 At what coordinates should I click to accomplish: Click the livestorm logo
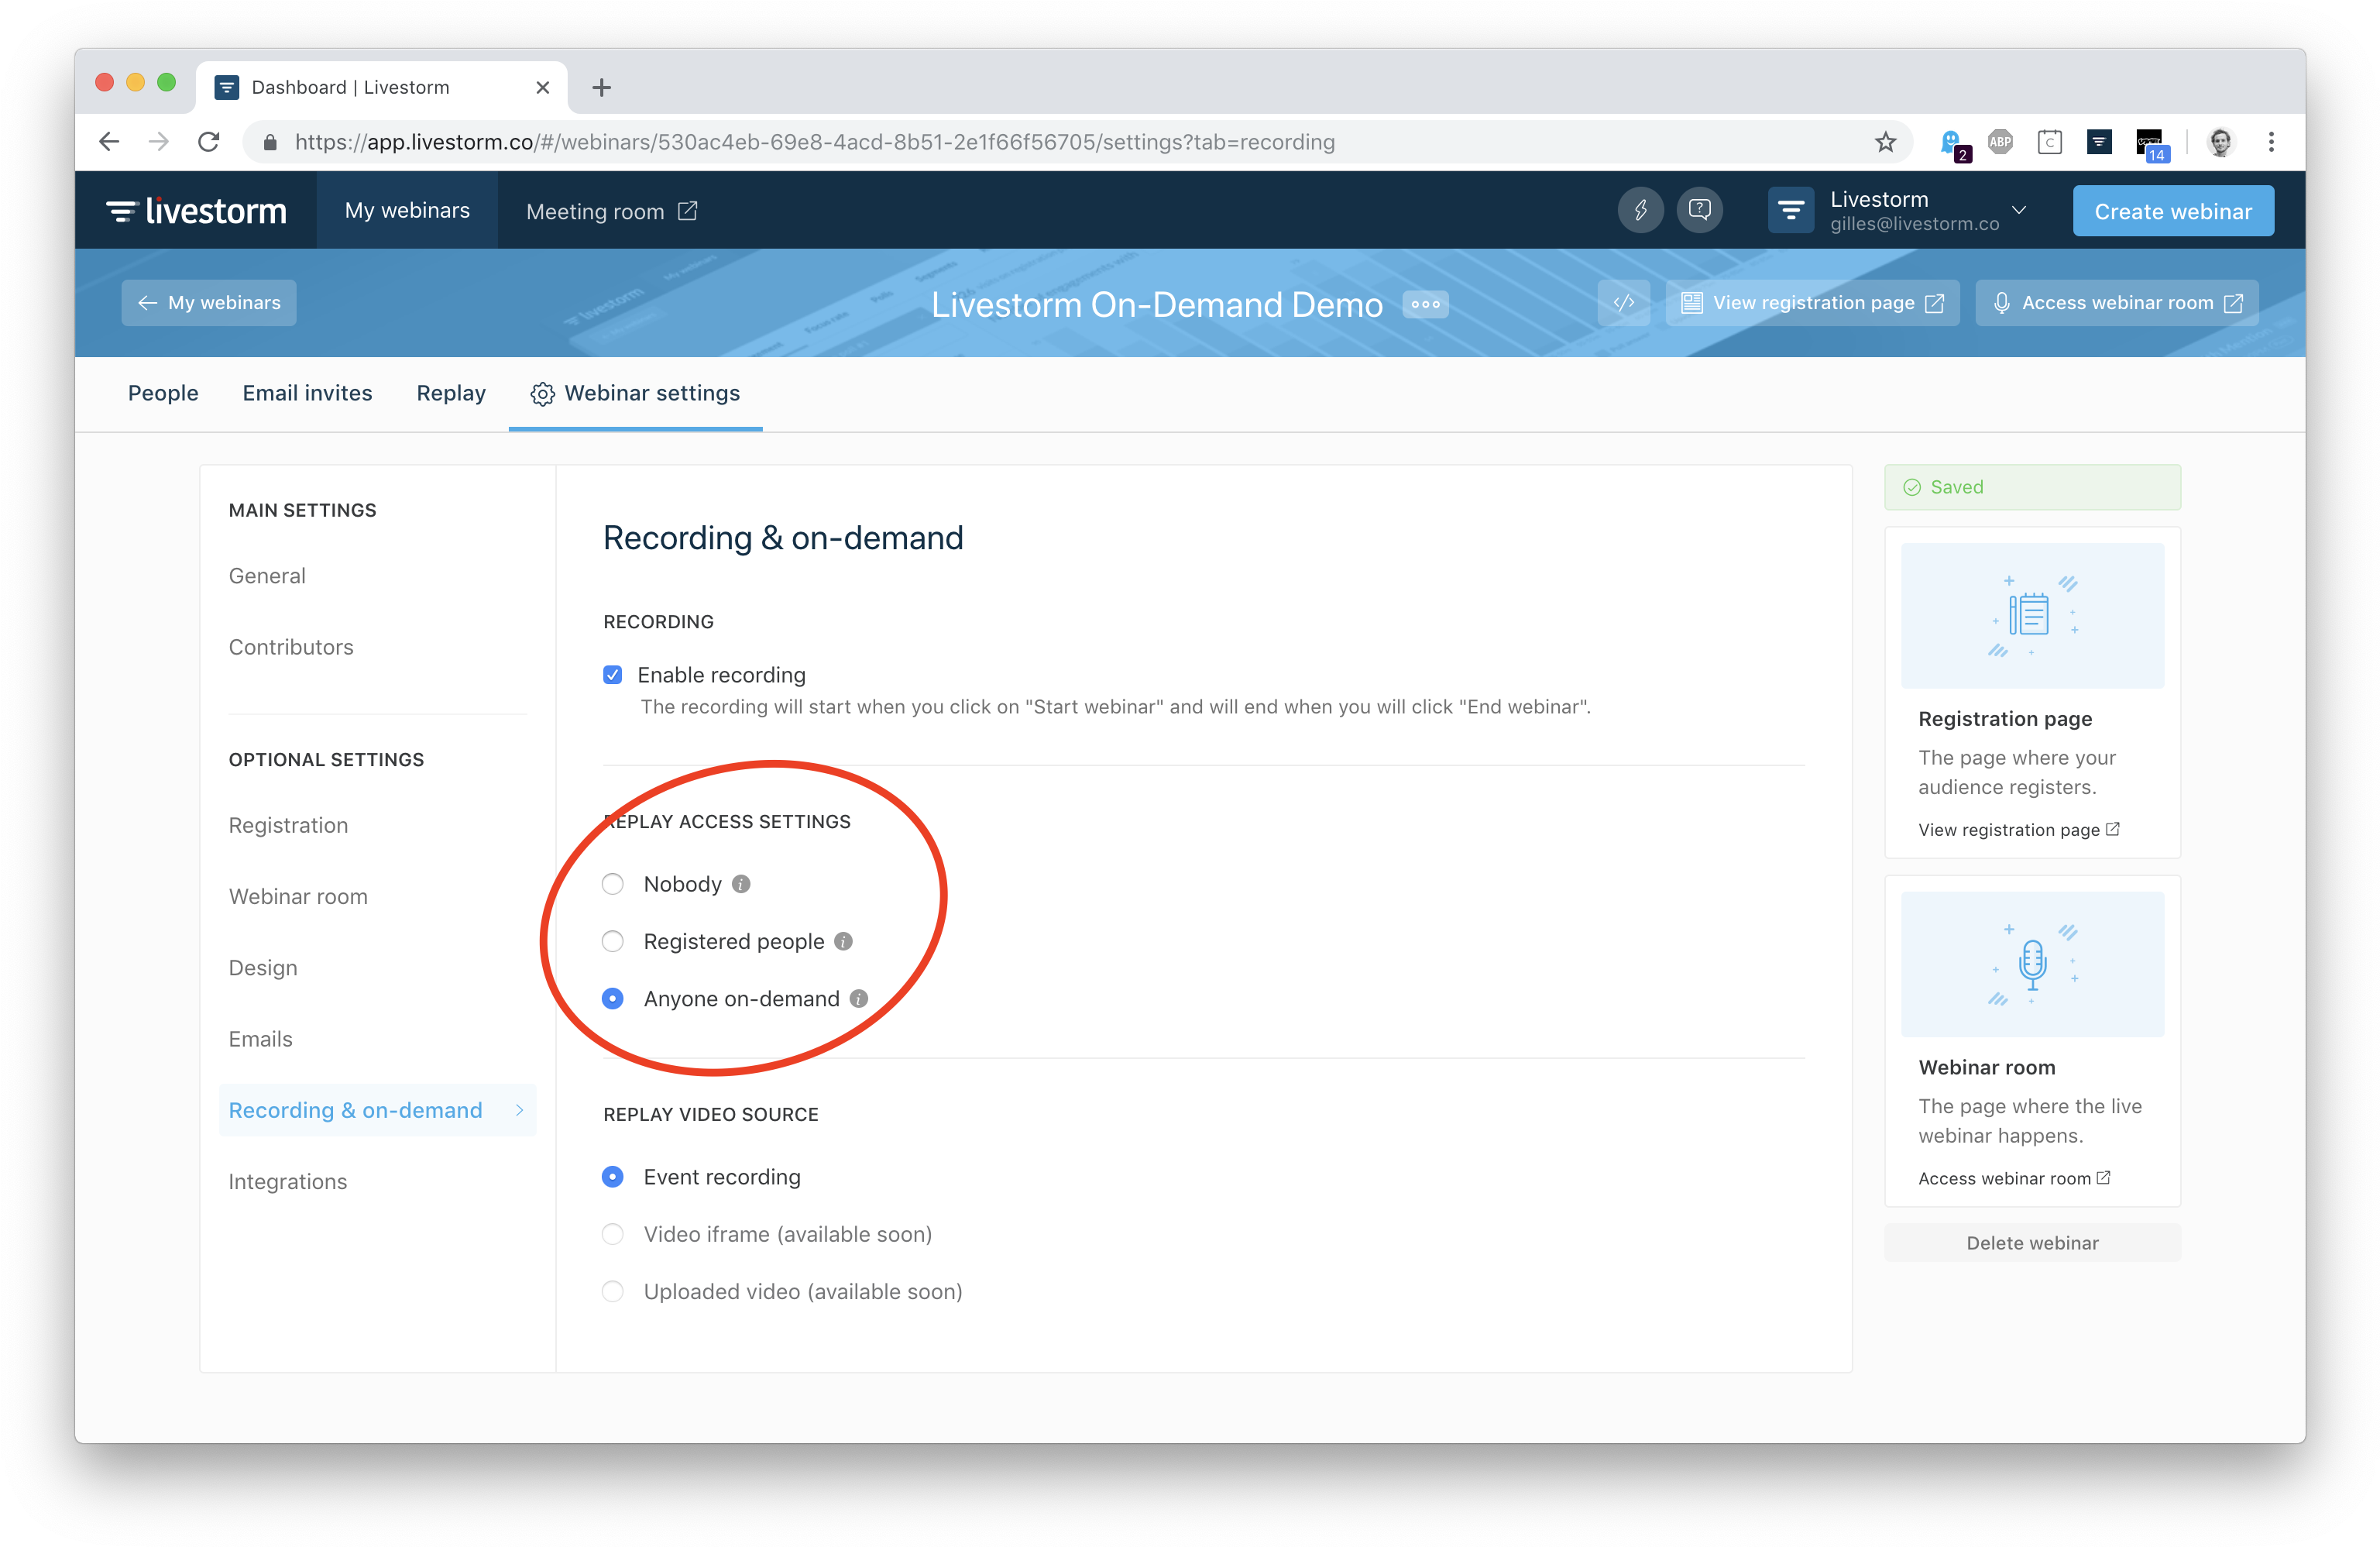(197, 211)
